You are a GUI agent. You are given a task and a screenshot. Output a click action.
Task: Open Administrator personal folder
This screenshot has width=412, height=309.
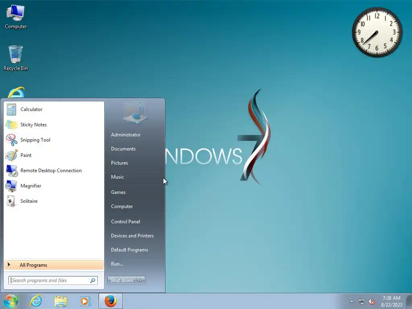(x=126, y=135)
